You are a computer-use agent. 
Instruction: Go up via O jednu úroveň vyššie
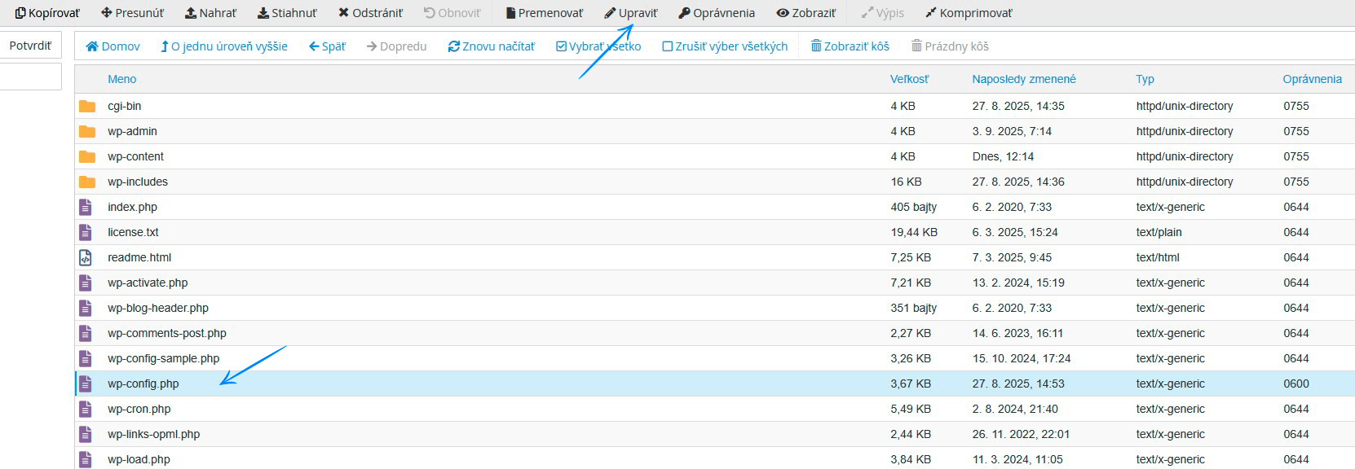(224, 46)
